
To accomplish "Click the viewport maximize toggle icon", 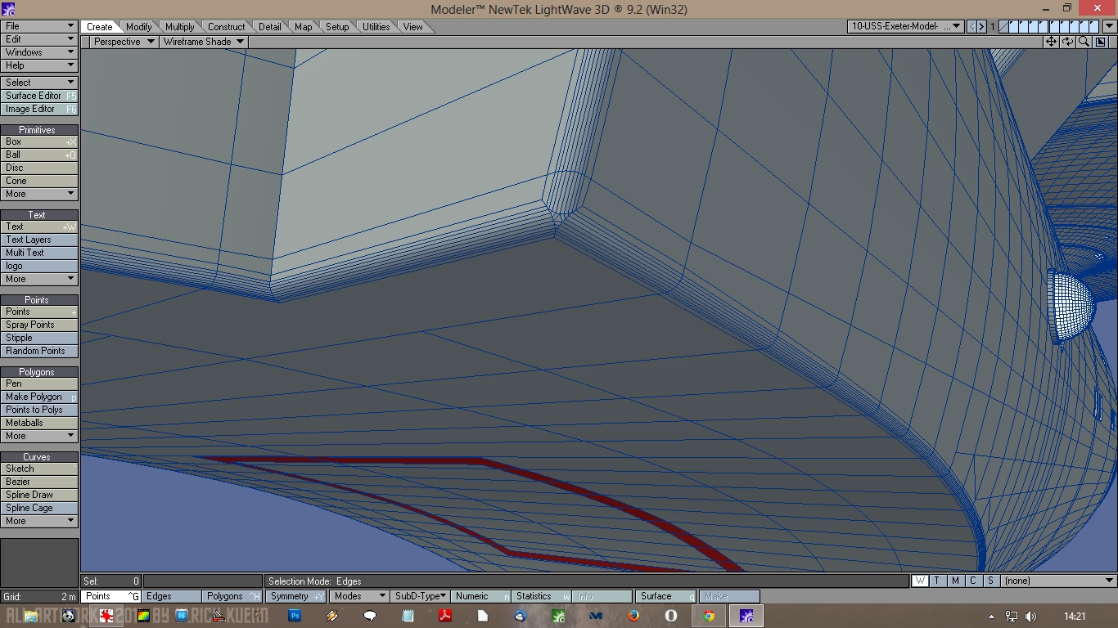I will tap(1101, 42).
